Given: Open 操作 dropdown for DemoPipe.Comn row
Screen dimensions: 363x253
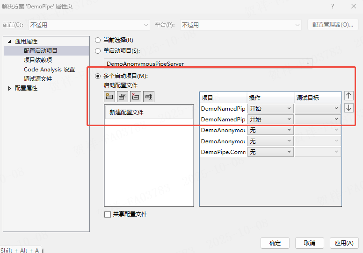Looking at the screenshot, I should (x=270, y=152).
